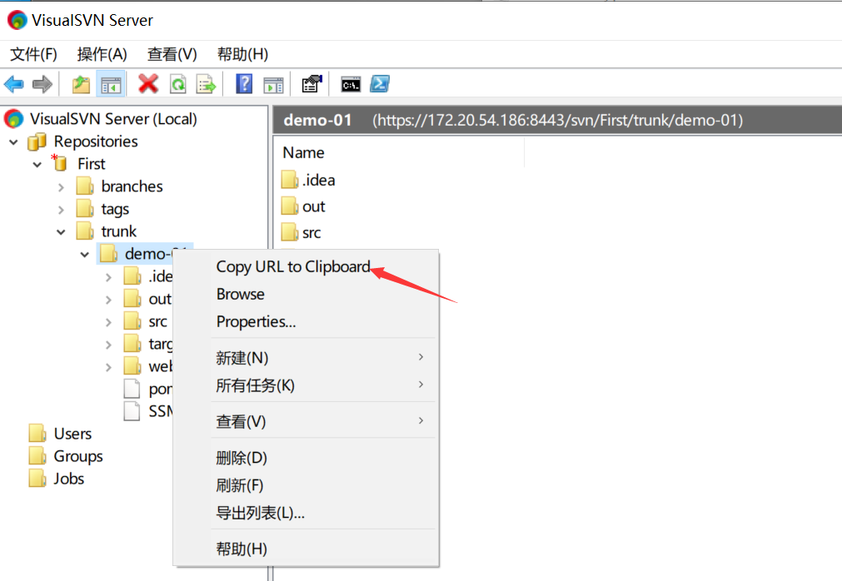Click the Show/Hide action pane icon

273,85
